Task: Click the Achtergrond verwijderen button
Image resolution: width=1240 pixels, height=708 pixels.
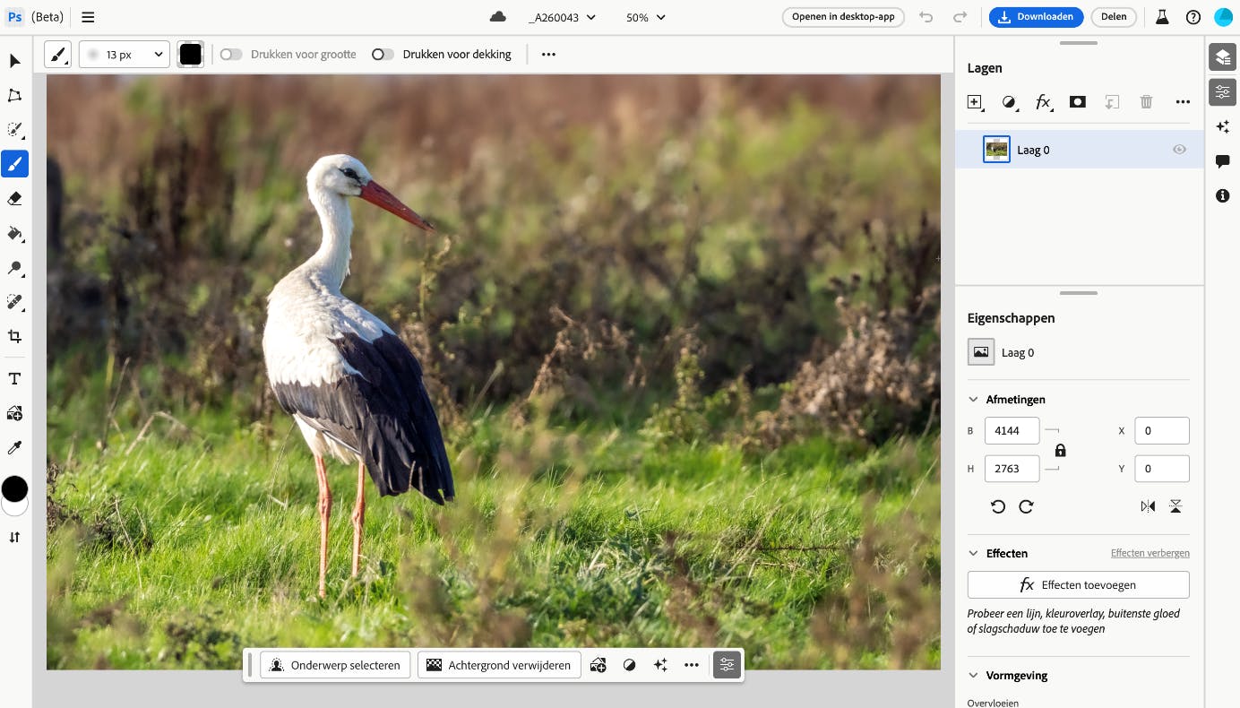Action: coord(498,665)
